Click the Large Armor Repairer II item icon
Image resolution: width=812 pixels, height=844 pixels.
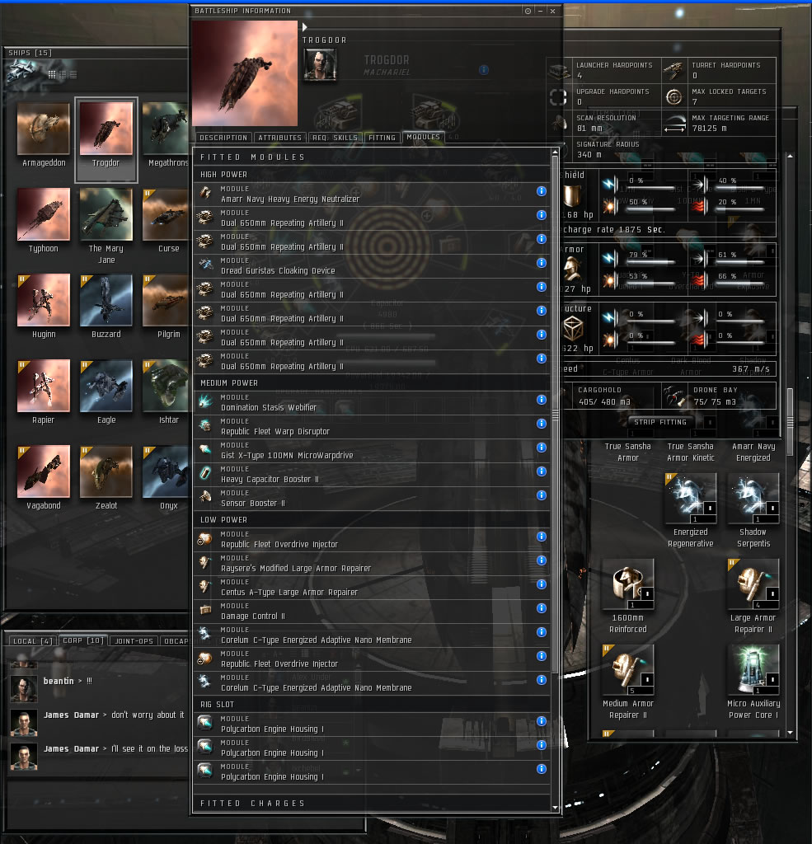tap(753, 584)
